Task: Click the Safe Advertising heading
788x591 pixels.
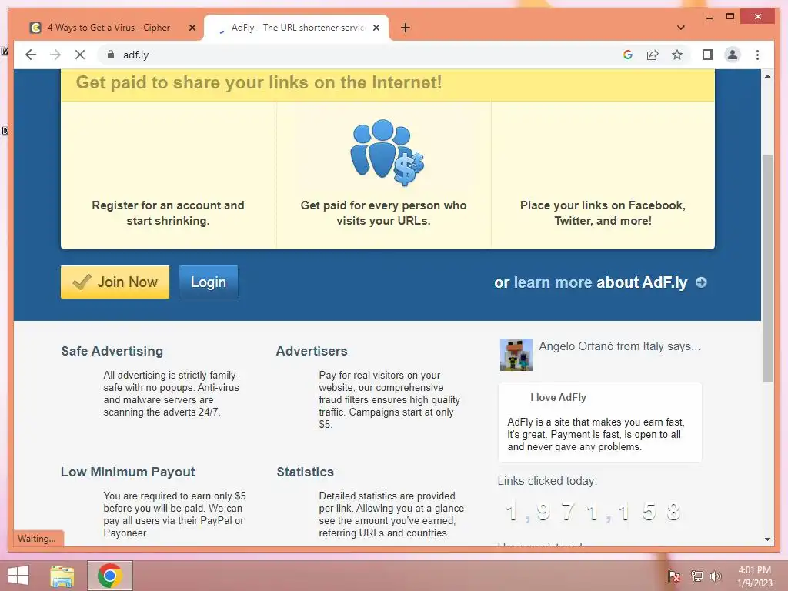Action: click(112, 351)
